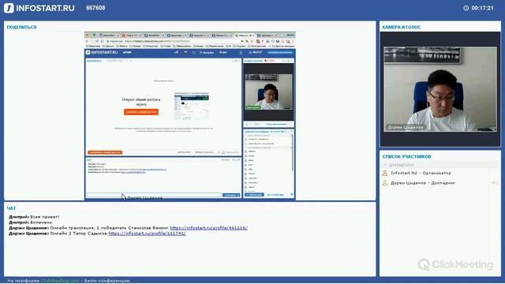Click the КАМЕРА И ГОЛОС panel title

[402, 28]
